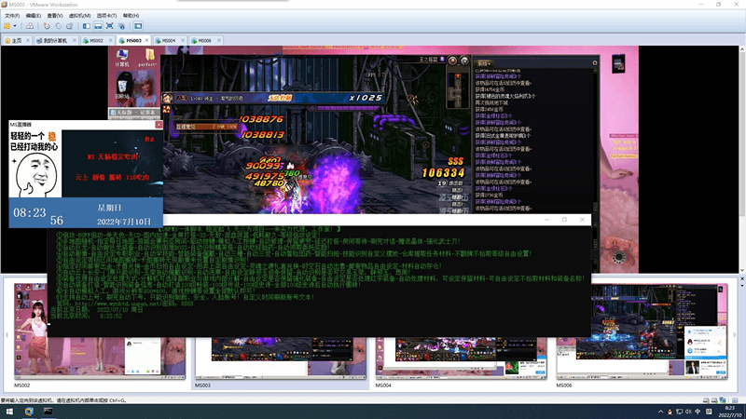
Task: Click the revert snapshot toolbar icon
Action: [58, 26]
